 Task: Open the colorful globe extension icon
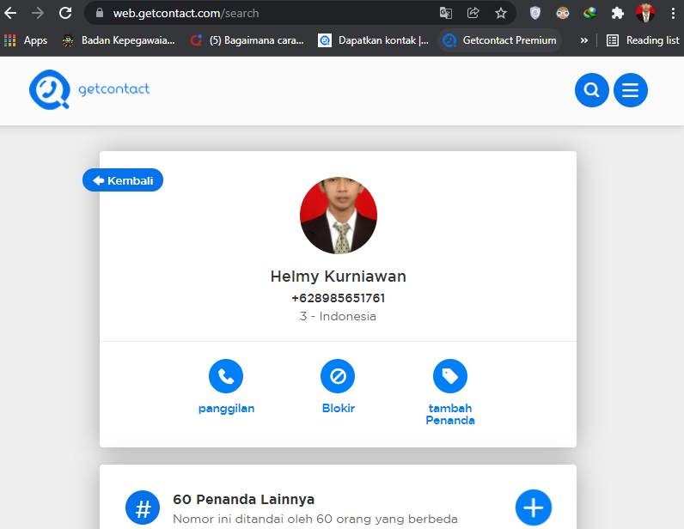[589, 13]
